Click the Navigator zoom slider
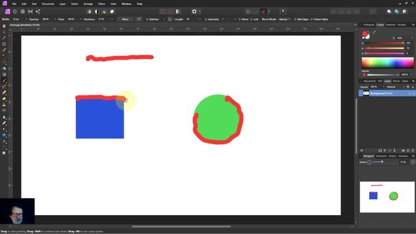This screenshot has height=234, width=416. tap(385, 162)
